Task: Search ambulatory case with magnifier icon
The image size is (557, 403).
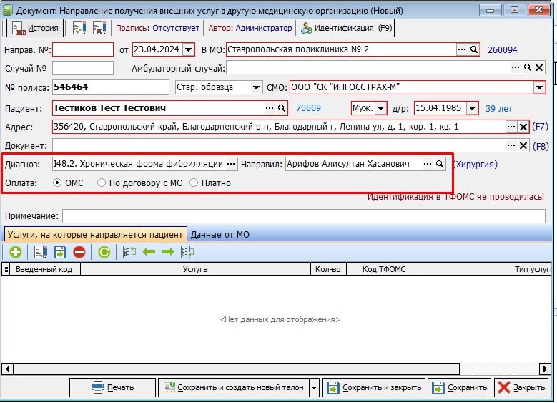Action: coord(528,67)
